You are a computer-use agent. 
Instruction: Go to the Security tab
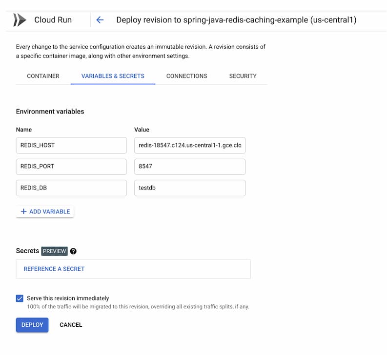243,76
